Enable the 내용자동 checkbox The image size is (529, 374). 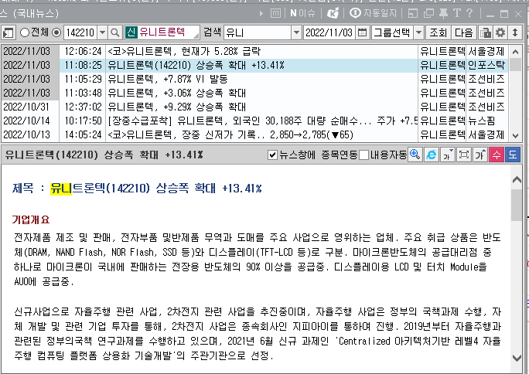coord(364,155)
